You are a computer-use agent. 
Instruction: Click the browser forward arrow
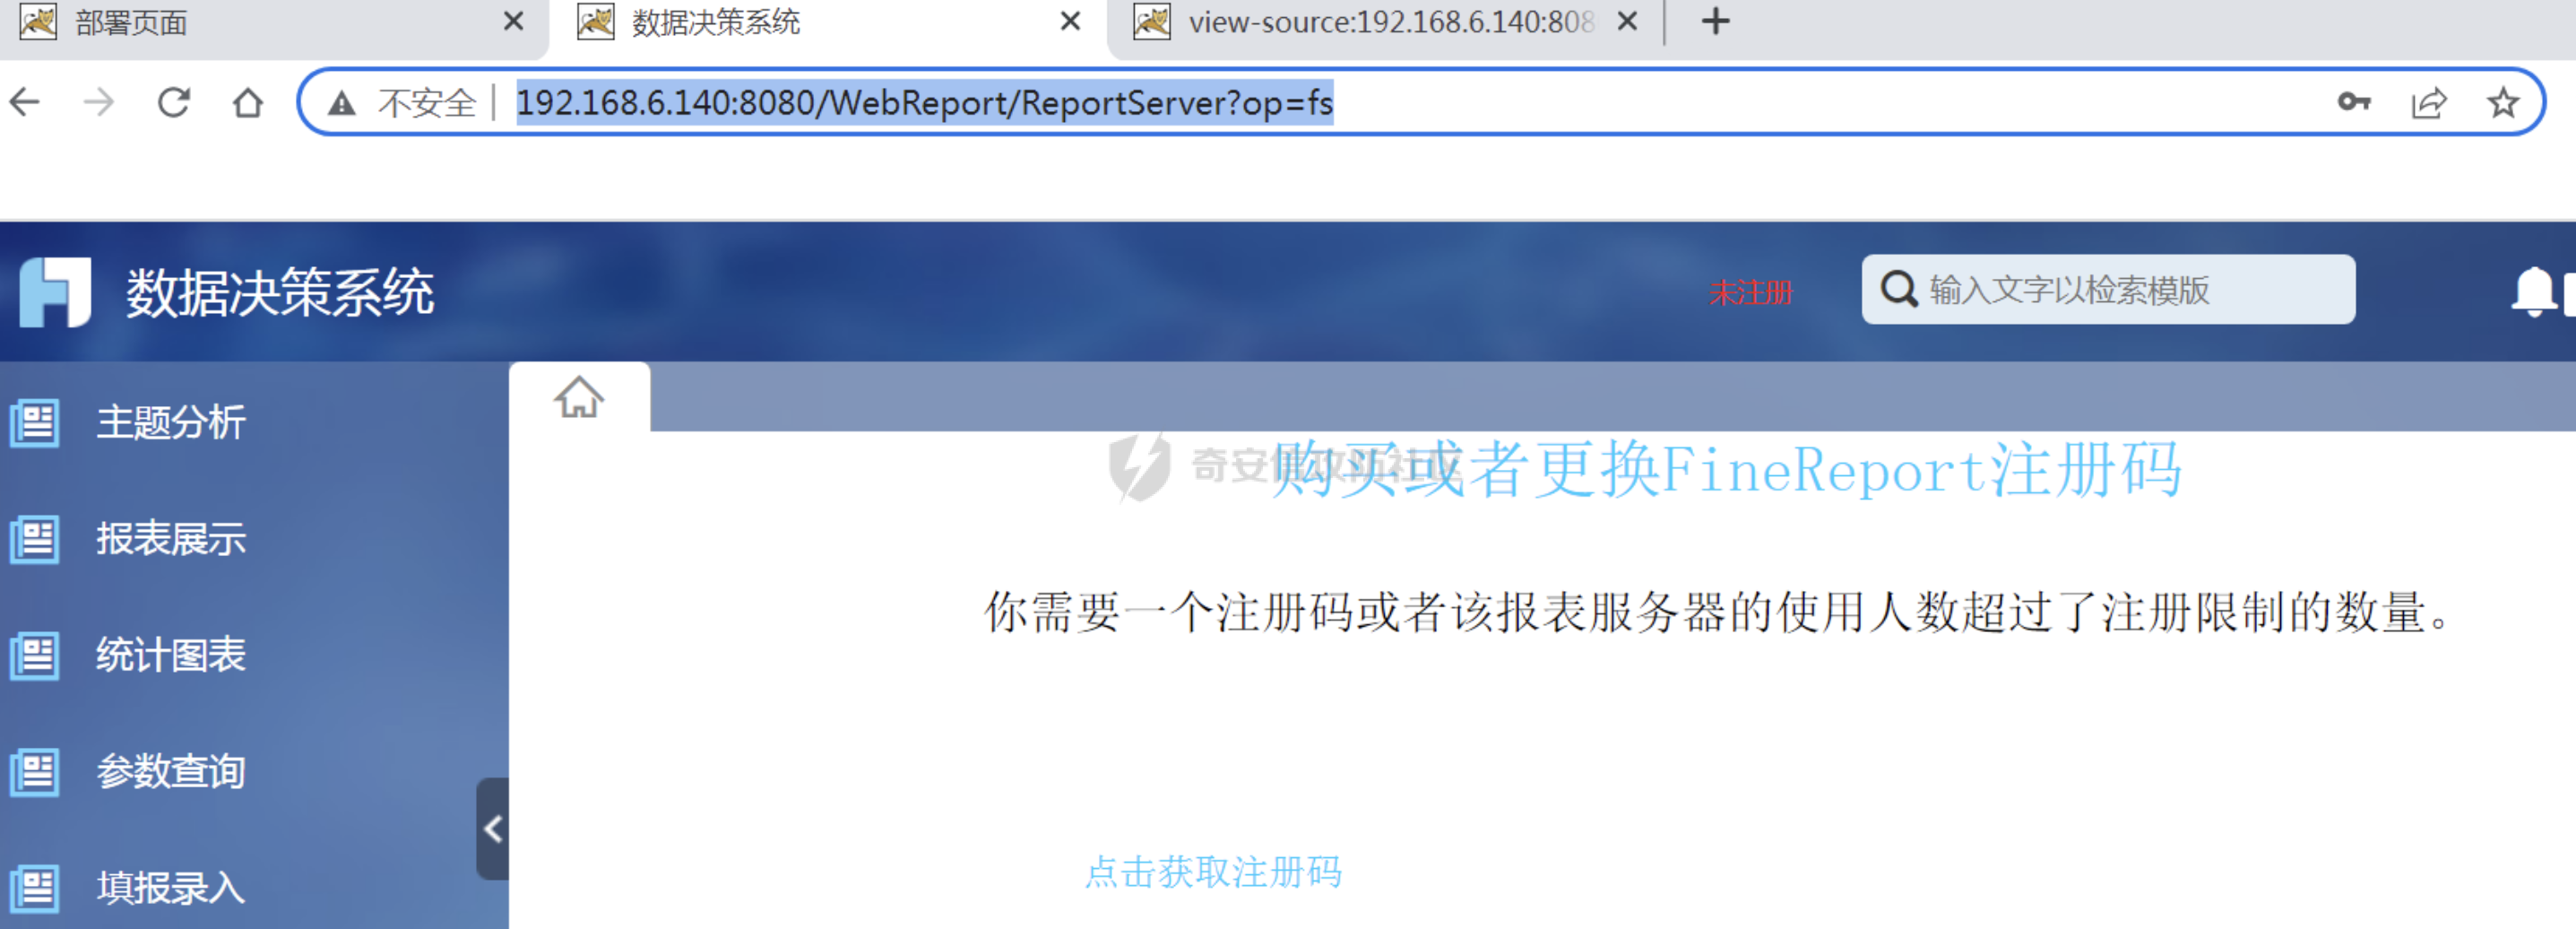(x=99, y=102)
